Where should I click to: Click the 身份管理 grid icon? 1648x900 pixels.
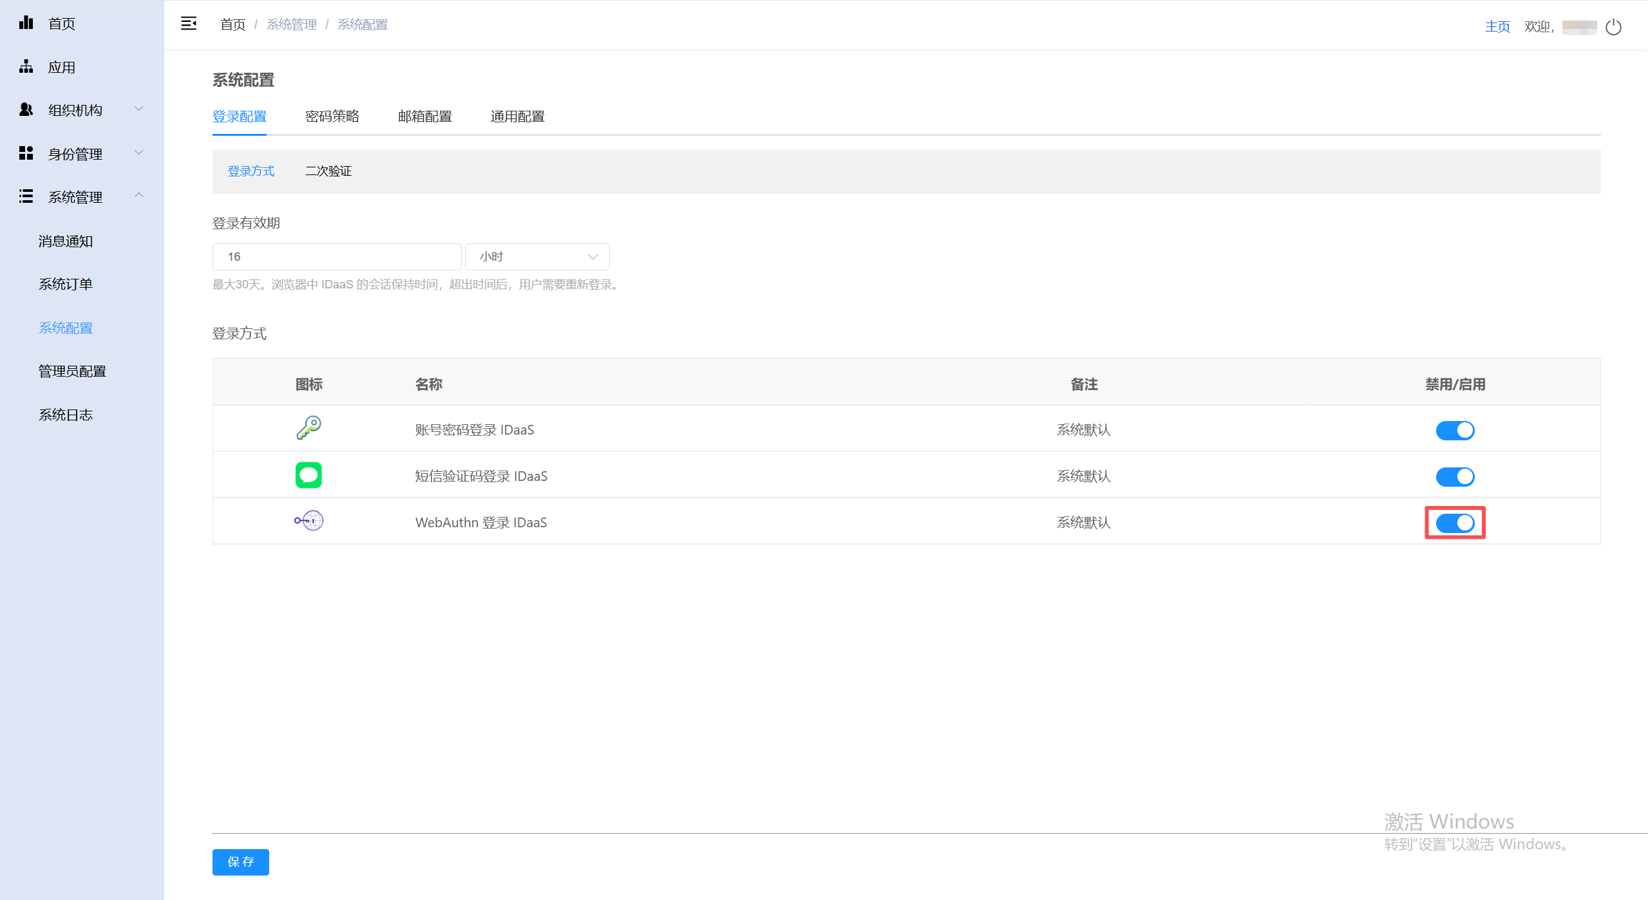tap(26, 153)
